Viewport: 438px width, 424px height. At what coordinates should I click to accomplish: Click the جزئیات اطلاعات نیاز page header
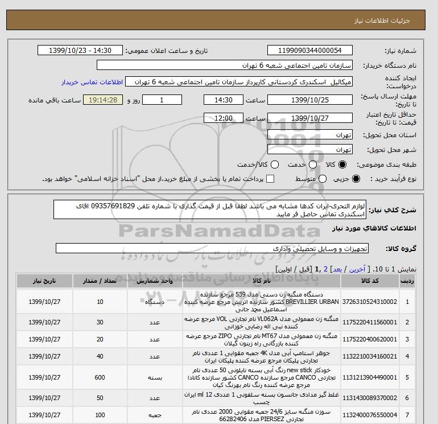(382, 20)
